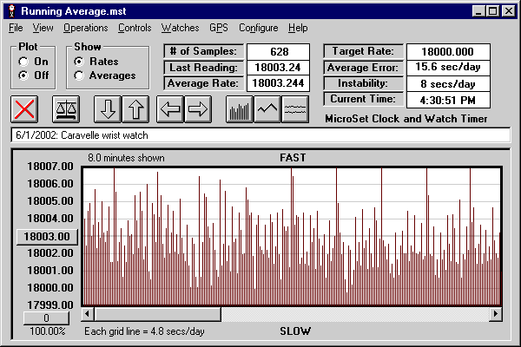Open the Controls menu

tap(135, 28)
